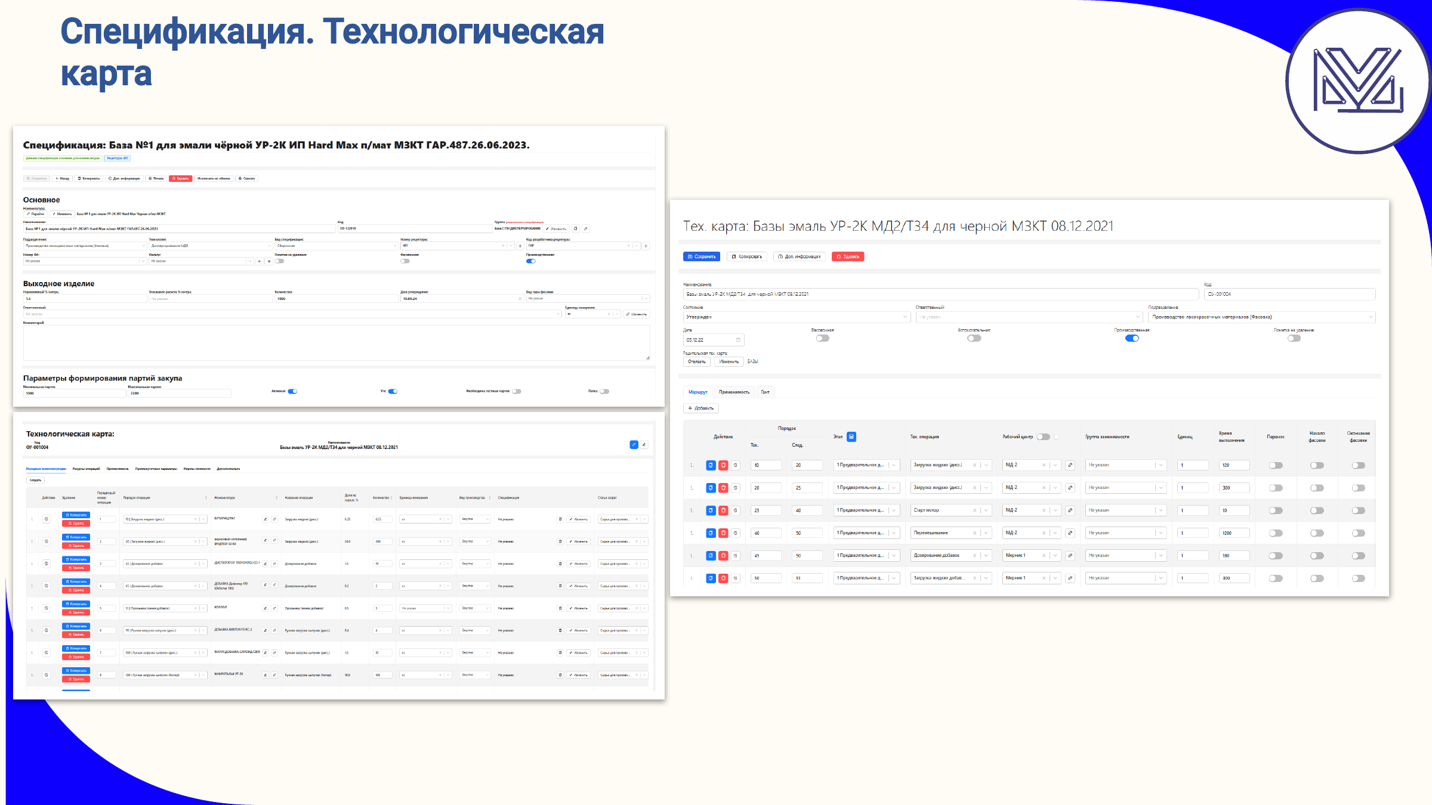This screenshot has height=805, width=1432.
Task: Enable Фасовочная switch in Тех. карта
Action: point(823,338)
